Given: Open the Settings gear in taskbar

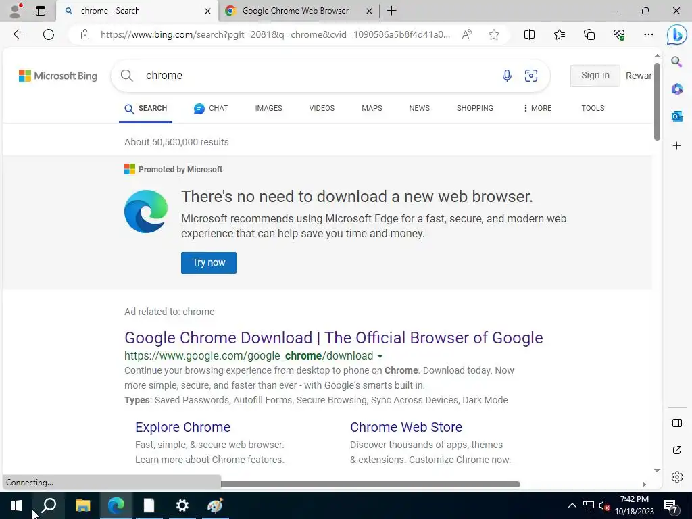Looking at the screenshot, I should 182,505.
